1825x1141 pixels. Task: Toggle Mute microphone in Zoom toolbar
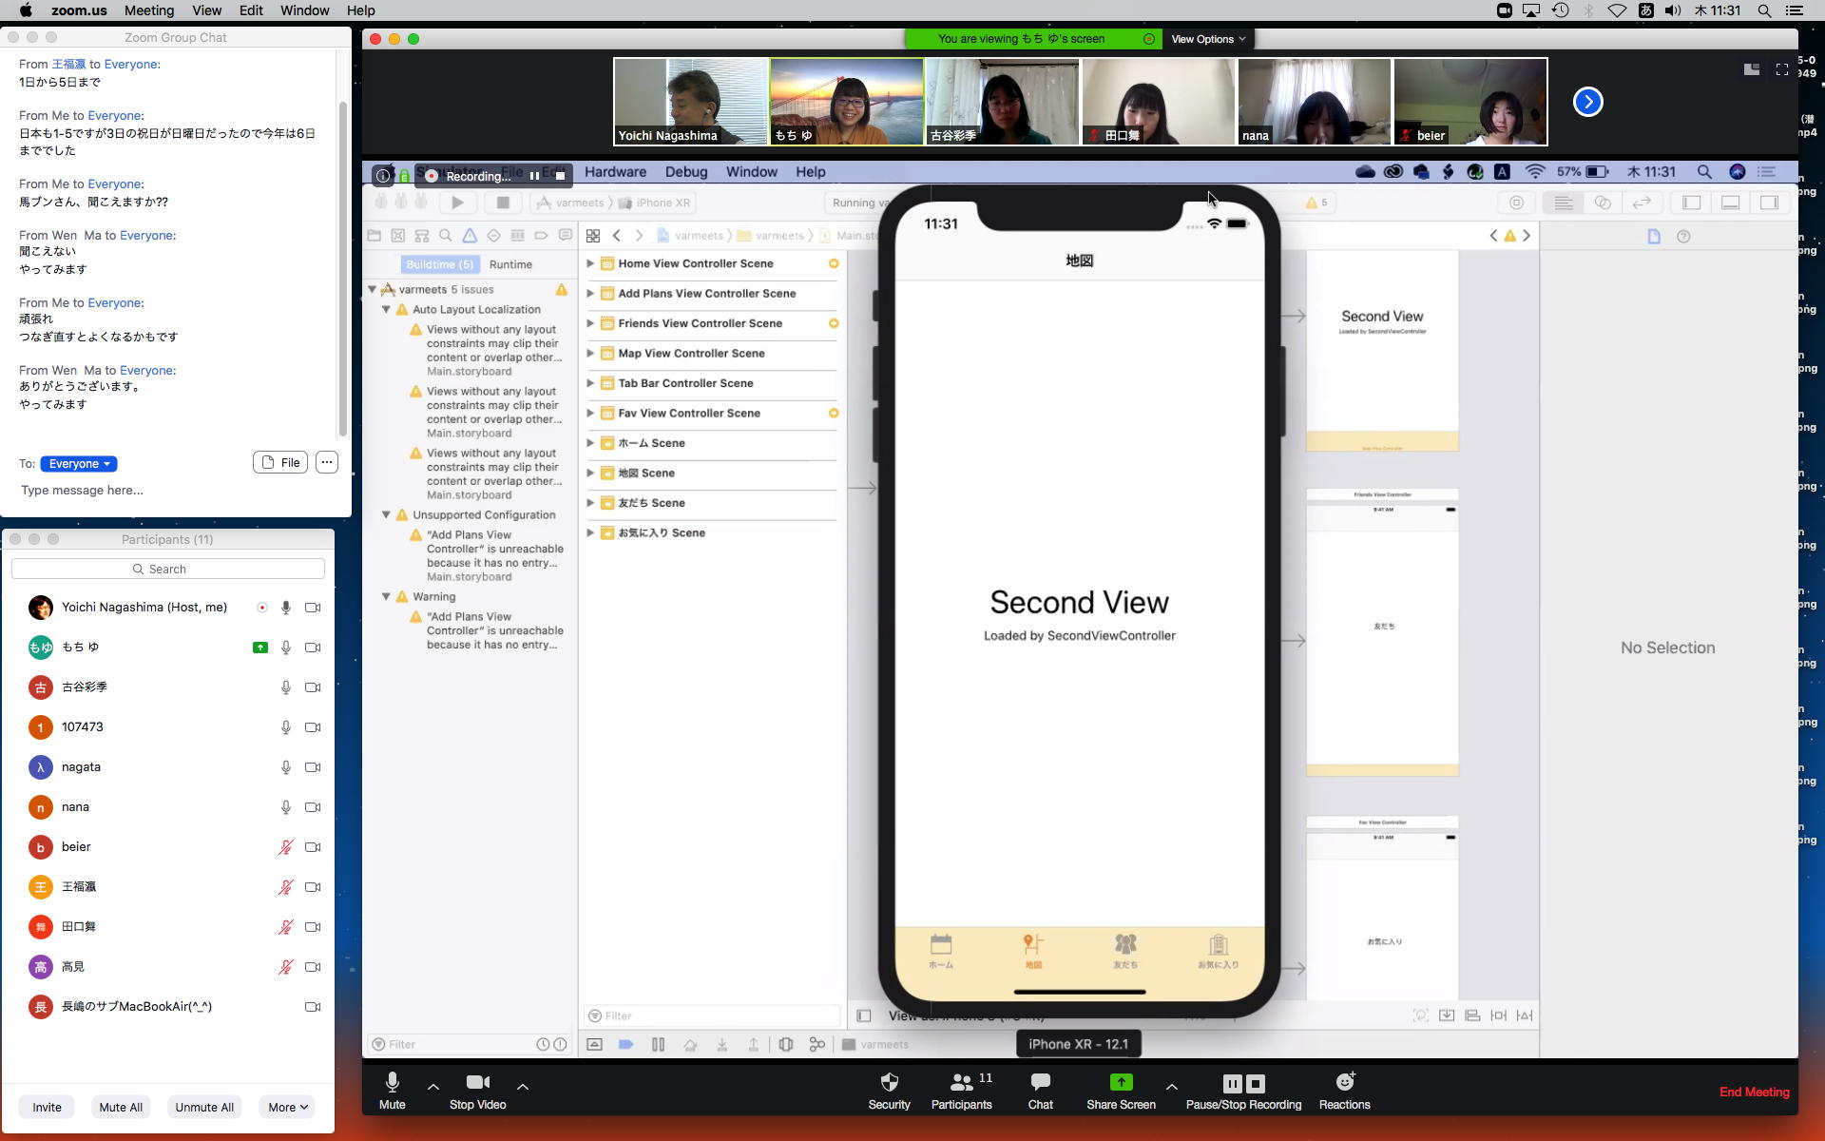(x=392, y=1083)
